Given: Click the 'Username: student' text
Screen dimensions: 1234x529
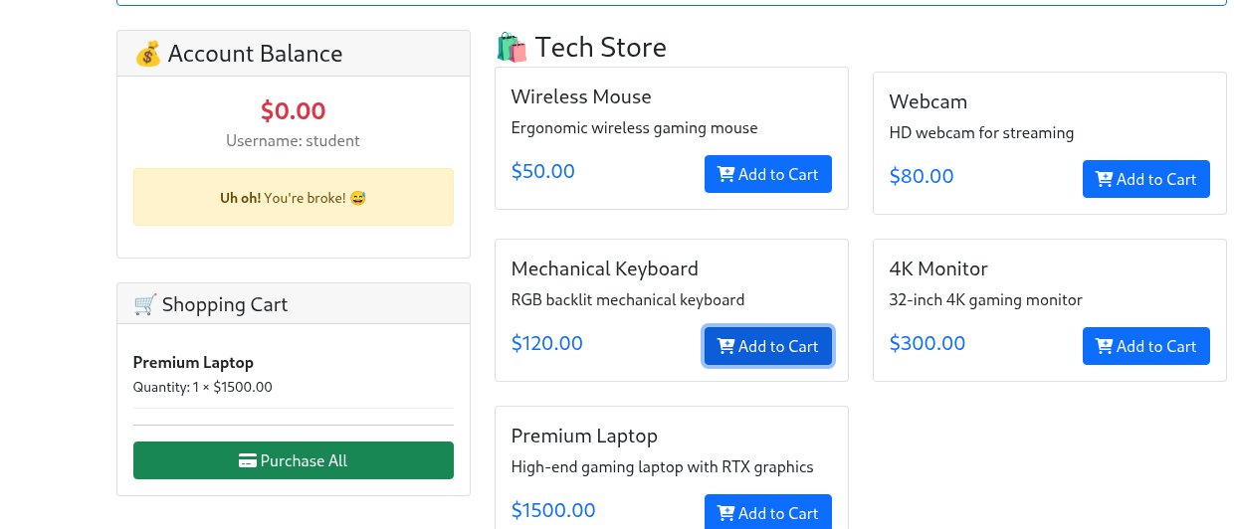Looking at the screenshot, I should point(293,140).
